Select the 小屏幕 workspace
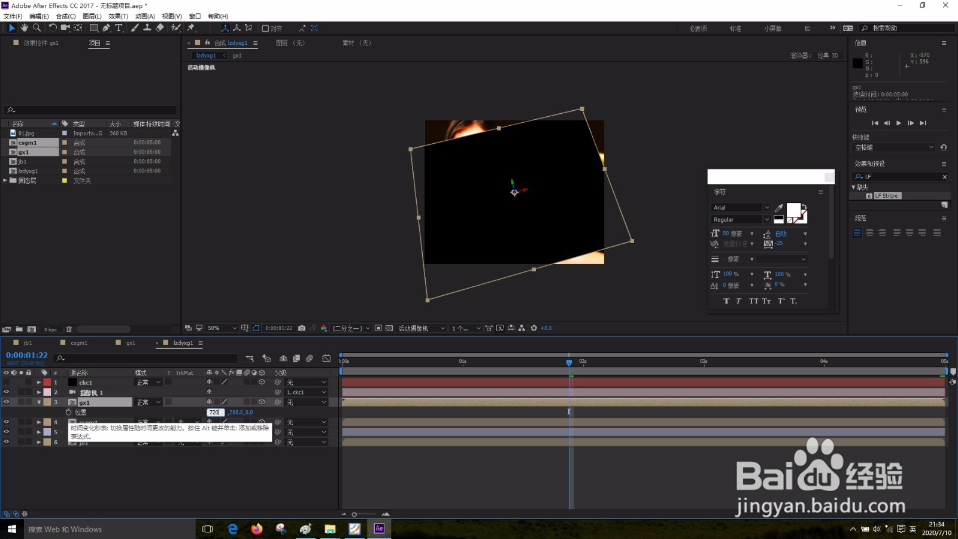Viewport: 958px width, 539px height. pyautogui.click(x=772, y=28)
